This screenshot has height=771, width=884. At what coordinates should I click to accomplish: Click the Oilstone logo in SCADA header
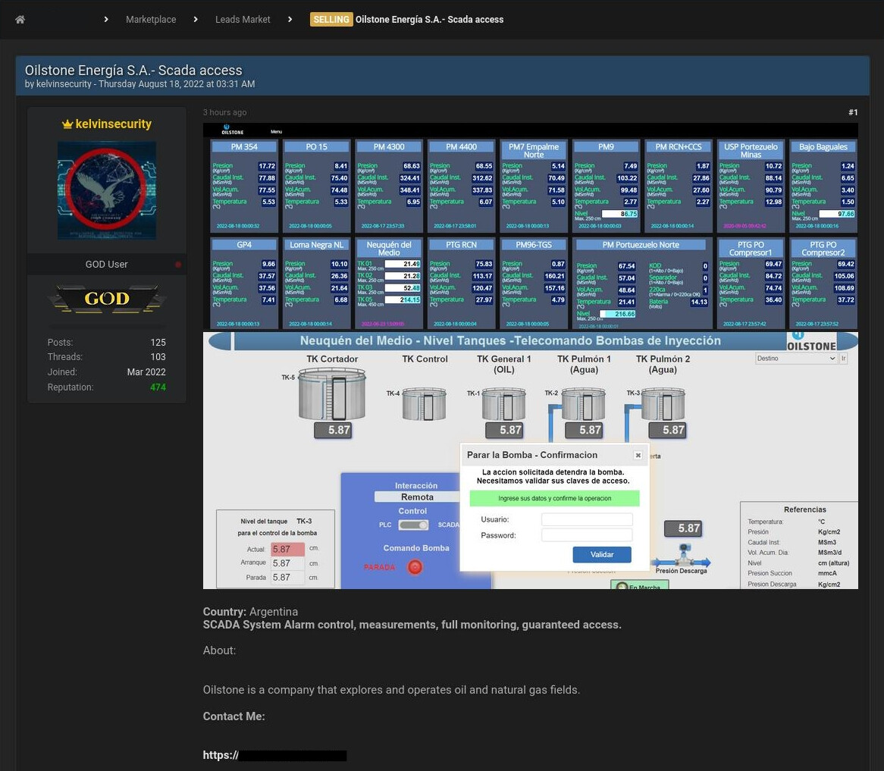[232, 130]
